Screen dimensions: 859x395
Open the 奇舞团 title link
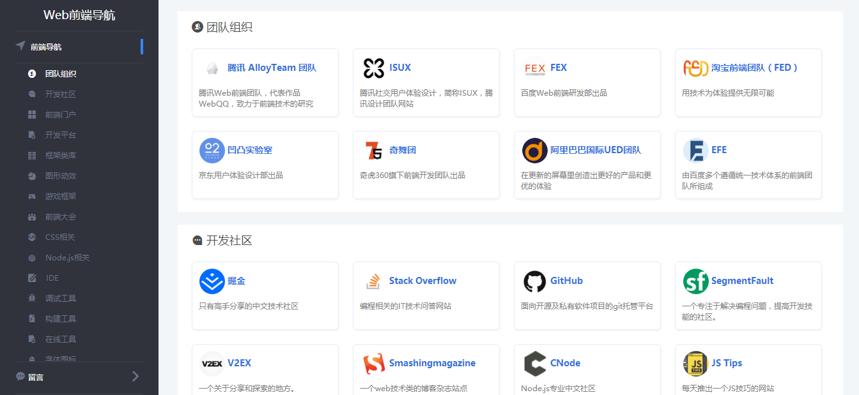point(403,150)
